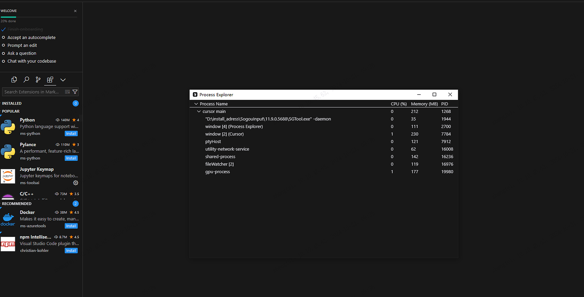
Task: Click the Process Explorer title bar icon
Action: point(195,94)
